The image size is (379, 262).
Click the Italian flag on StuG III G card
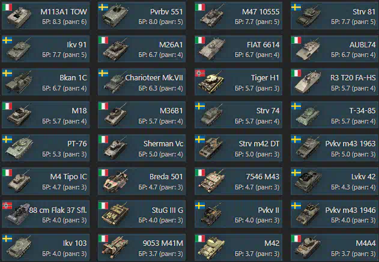pos(103,206)
